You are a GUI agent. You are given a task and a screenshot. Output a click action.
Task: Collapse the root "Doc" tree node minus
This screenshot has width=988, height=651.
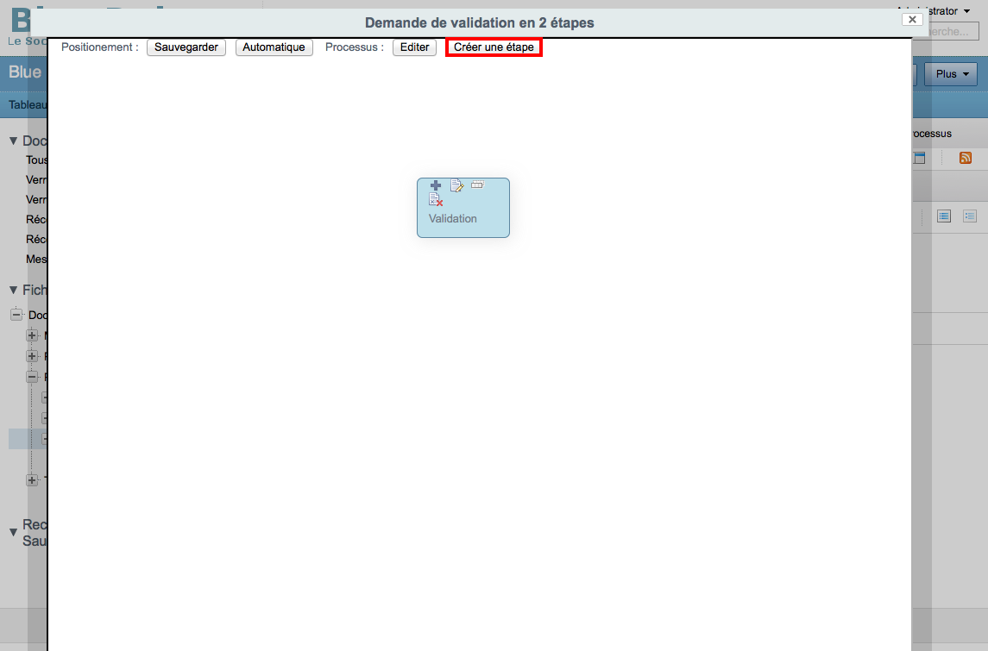pos(17,315)
